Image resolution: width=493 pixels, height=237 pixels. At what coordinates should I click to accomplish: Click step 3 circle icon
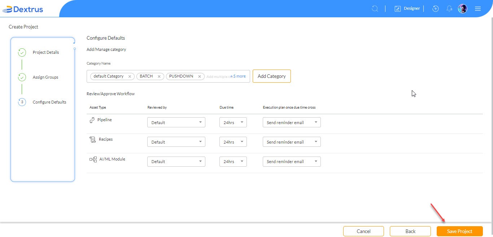point(22,102)
